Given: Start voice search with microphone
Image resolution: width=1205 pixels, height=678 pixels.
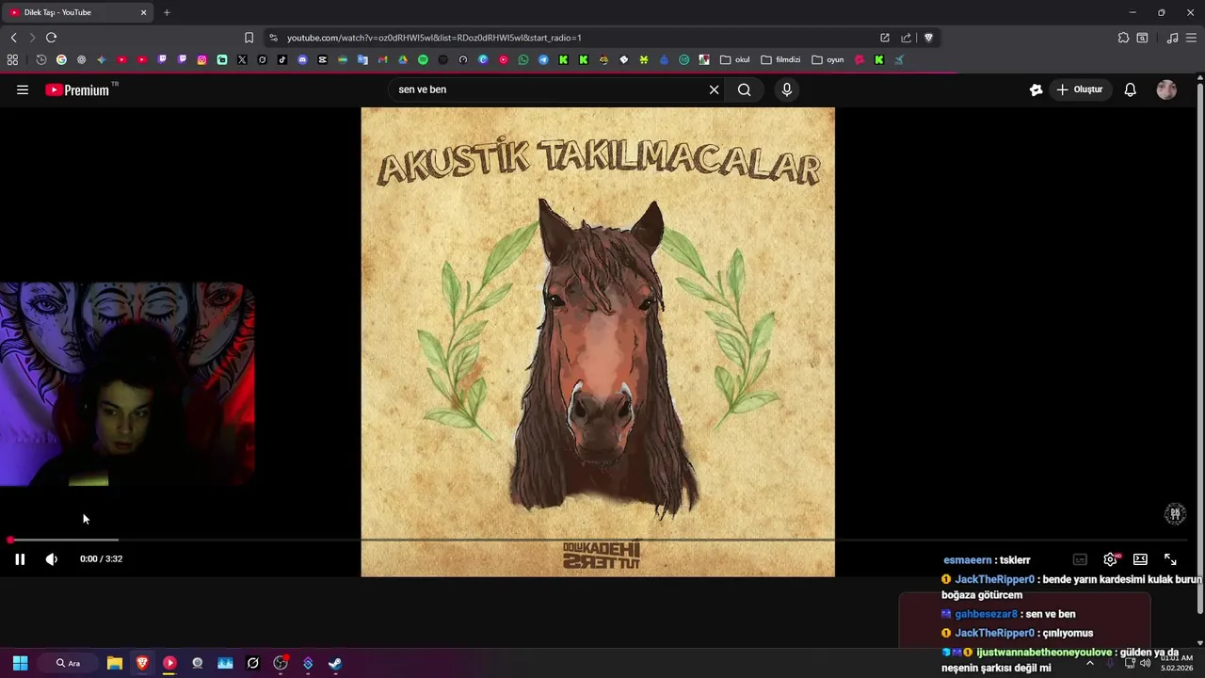Looking at the screenshot, I should (x=787, y=89).
